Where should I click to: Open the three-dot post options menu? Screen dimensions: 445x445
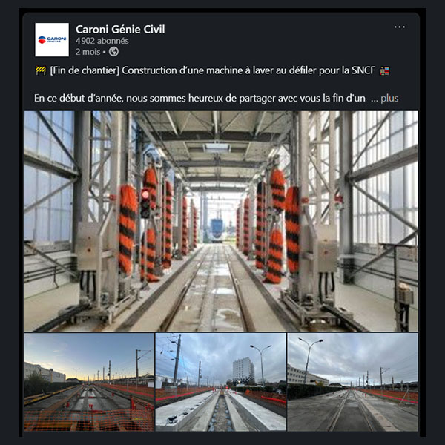[x=399, y=27]
